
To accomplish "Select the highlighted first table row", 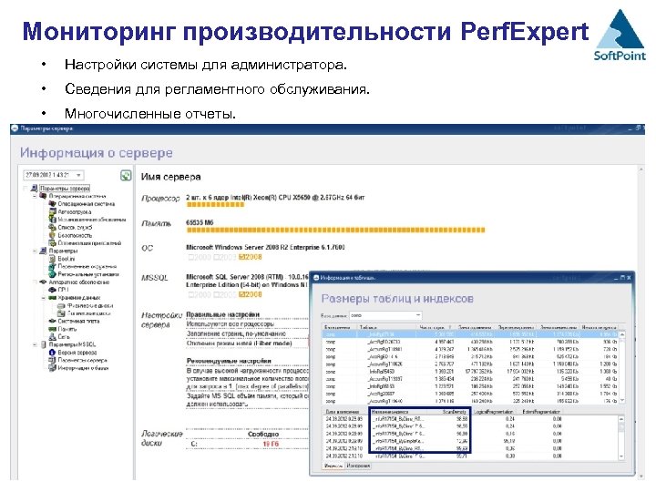I will click(469, 334).
